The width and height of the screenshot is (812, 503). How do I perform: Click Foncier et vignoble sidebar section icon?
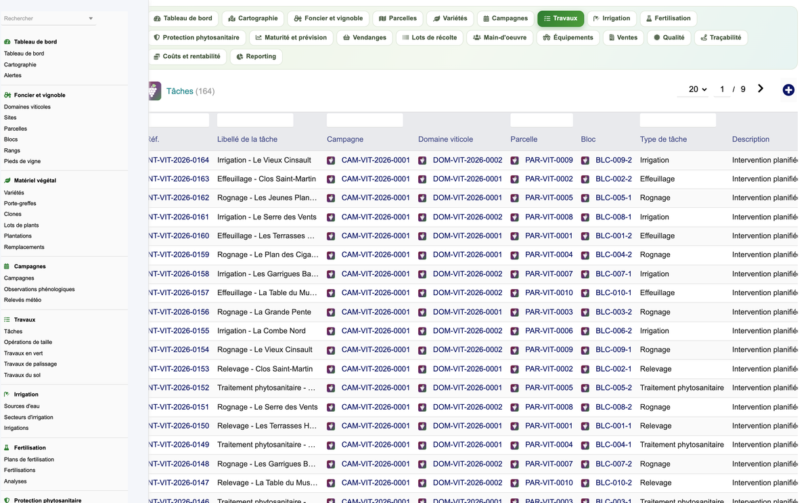pos(7,95)
